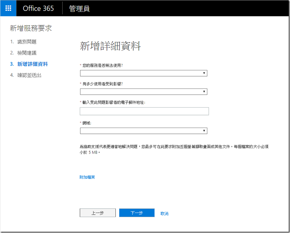
Task: Go to step 1 識別問題
Action: click(27, 41)
